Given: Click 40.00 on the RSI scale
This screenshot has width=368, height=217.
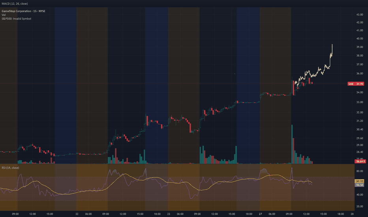Looking at the screenshot, I should tap(360, 195).
